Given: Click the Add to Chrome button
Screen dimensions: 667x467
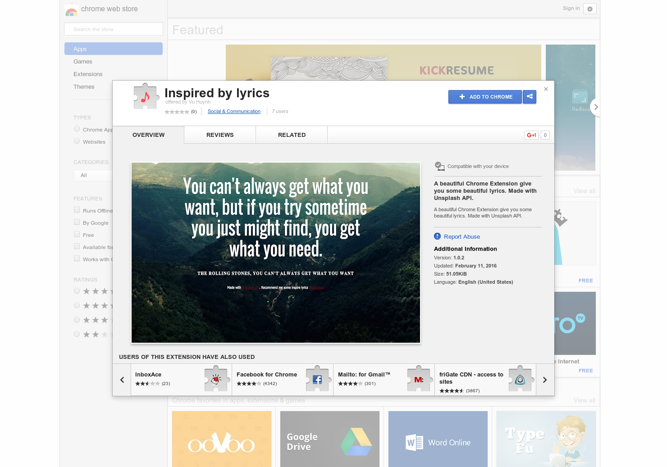Looking at the screenshot, I should tap(485, 97).
